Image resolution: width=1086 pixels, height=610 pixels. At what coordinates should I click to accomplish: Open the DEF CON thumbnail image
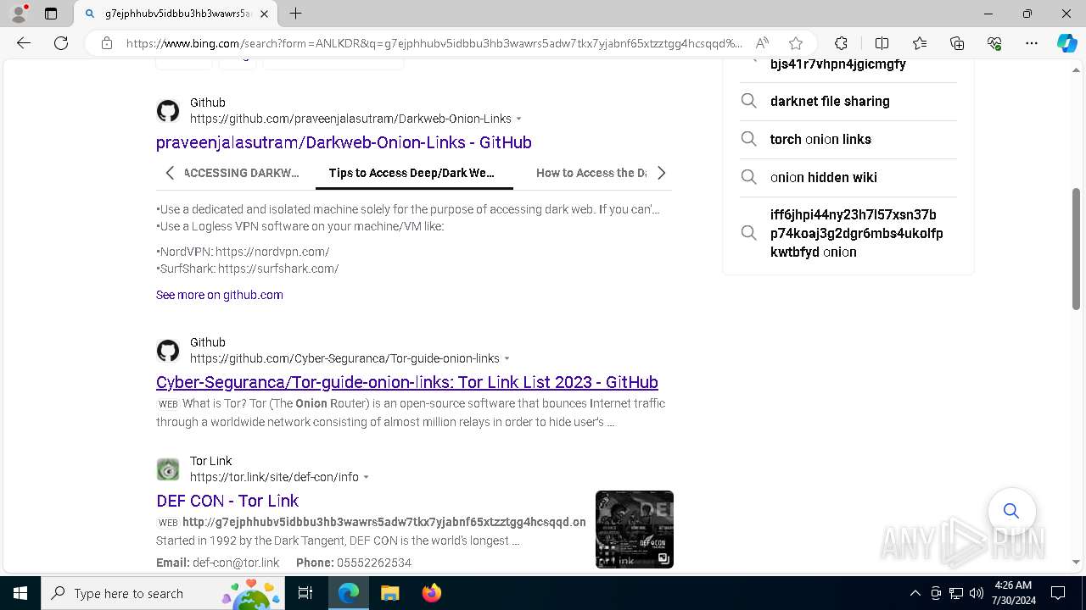(635, 530)
